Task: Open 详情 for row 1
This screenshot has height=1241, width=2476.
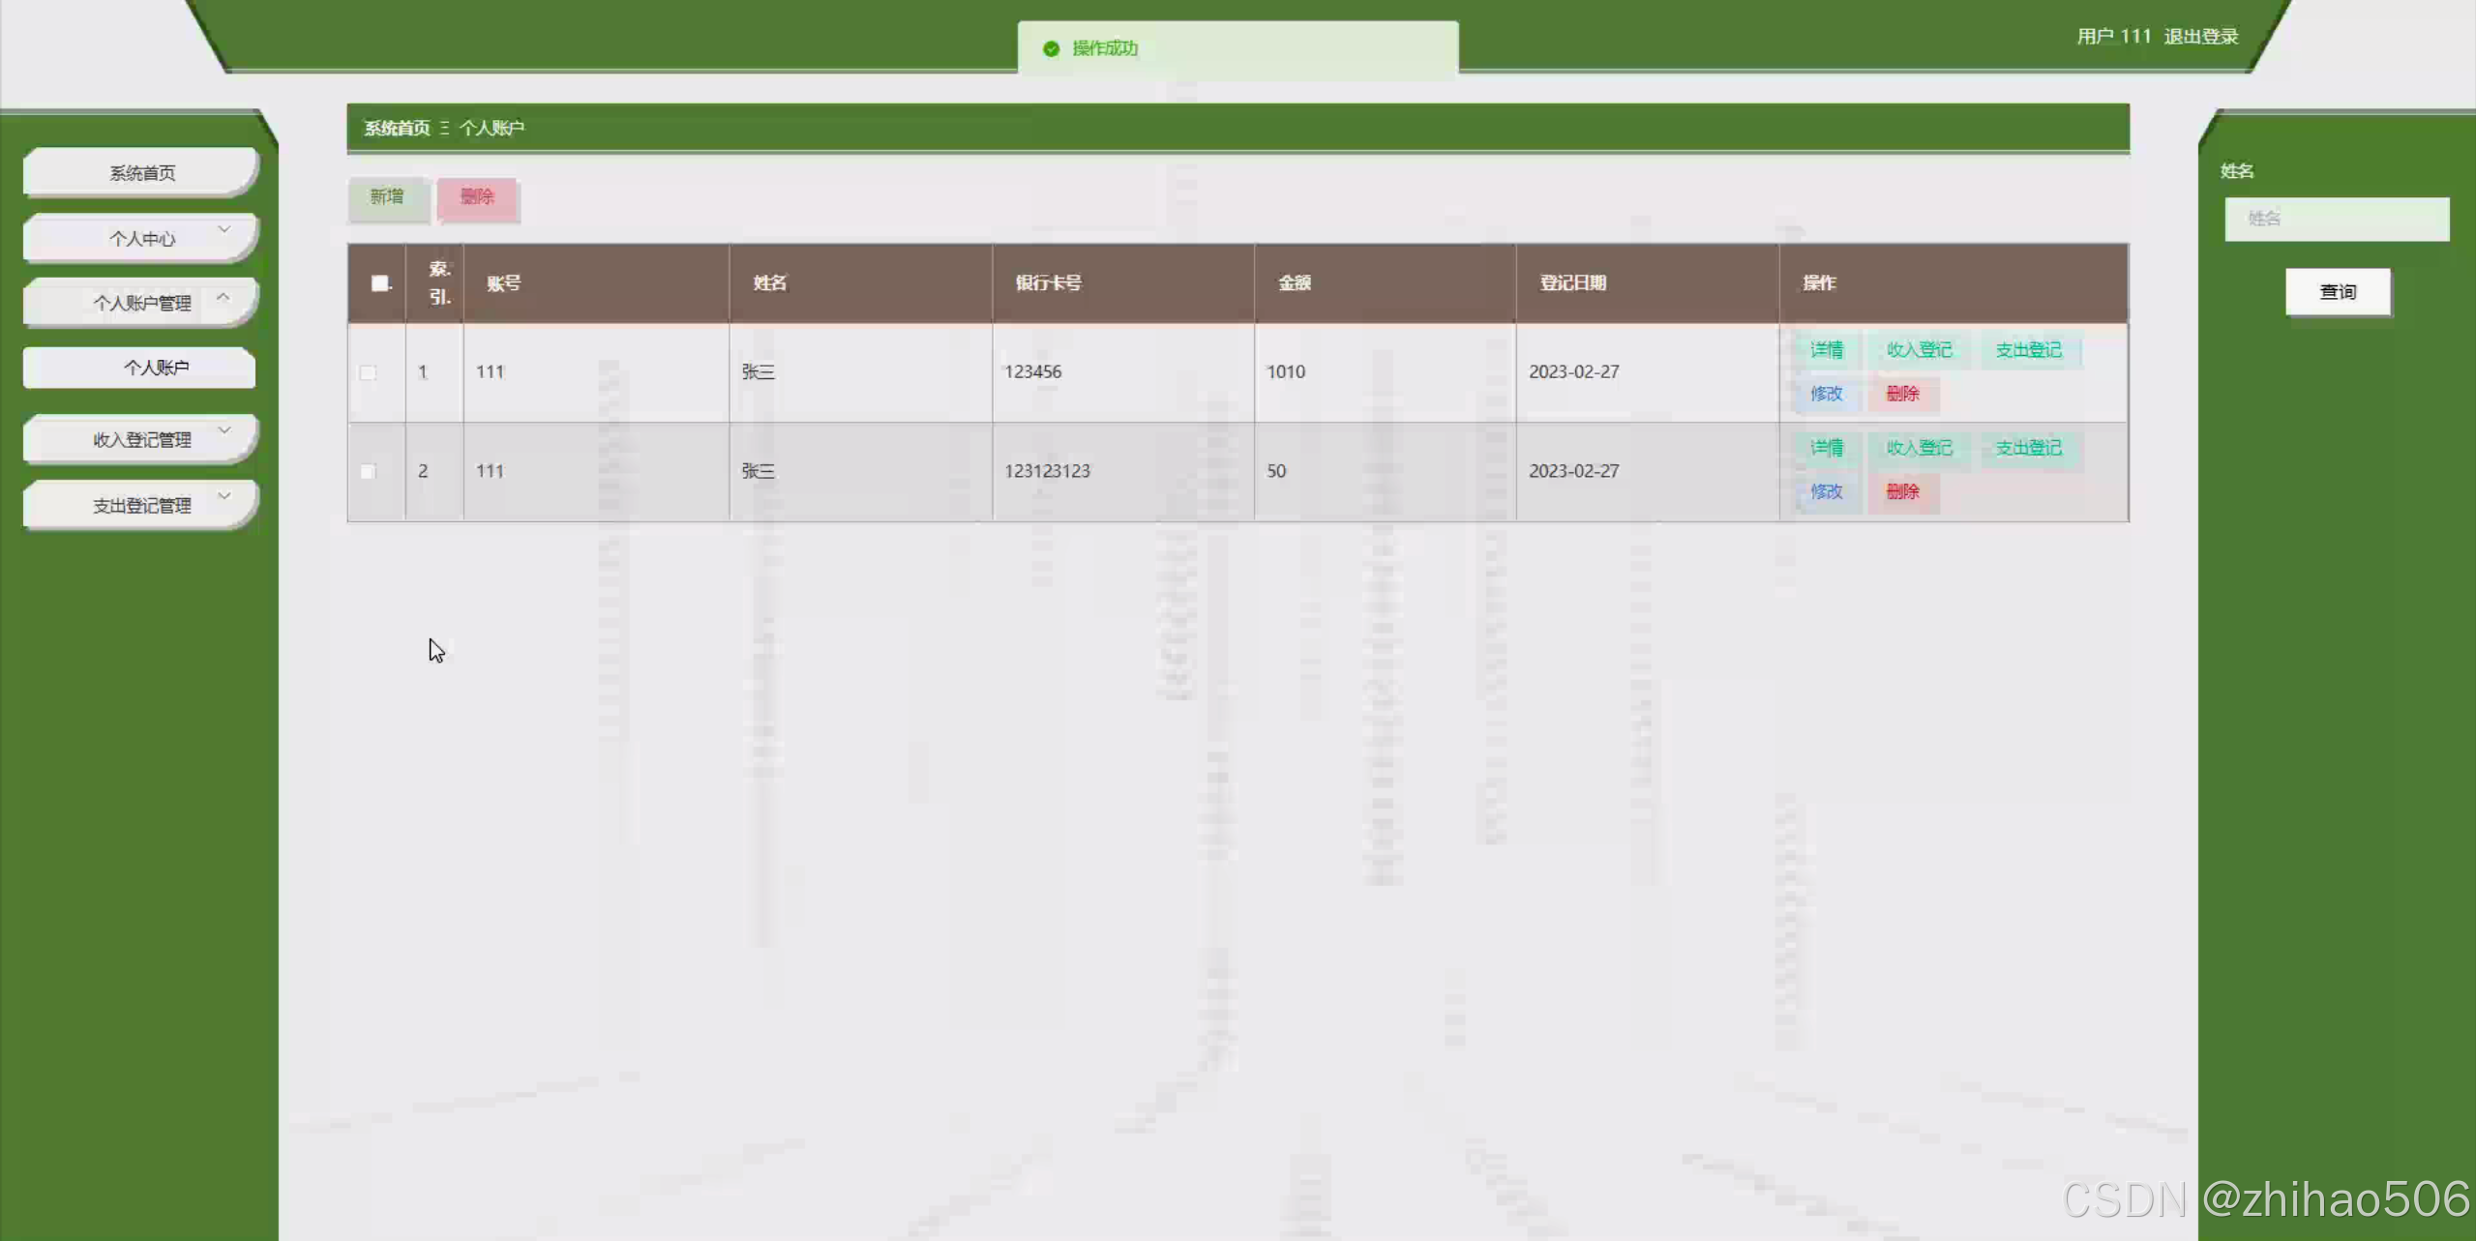Action: [1826, 350]
